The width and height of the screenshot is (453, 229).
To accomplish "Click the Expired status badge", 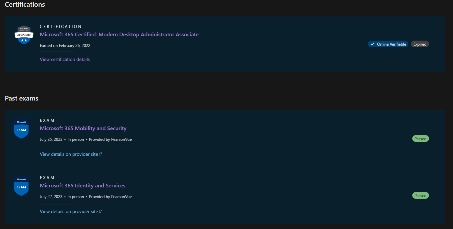I will coord(420,44).
